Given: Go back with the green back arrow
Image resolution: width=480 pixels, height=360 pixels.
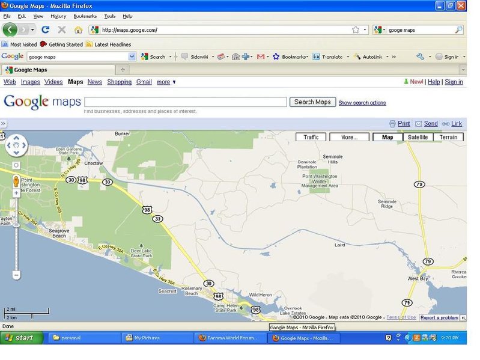Looking at the screenshot, I should (10, 29).
